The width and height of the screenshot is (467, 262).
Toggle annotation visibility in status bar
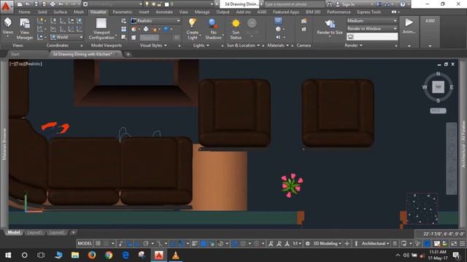[x=271, y=244]
